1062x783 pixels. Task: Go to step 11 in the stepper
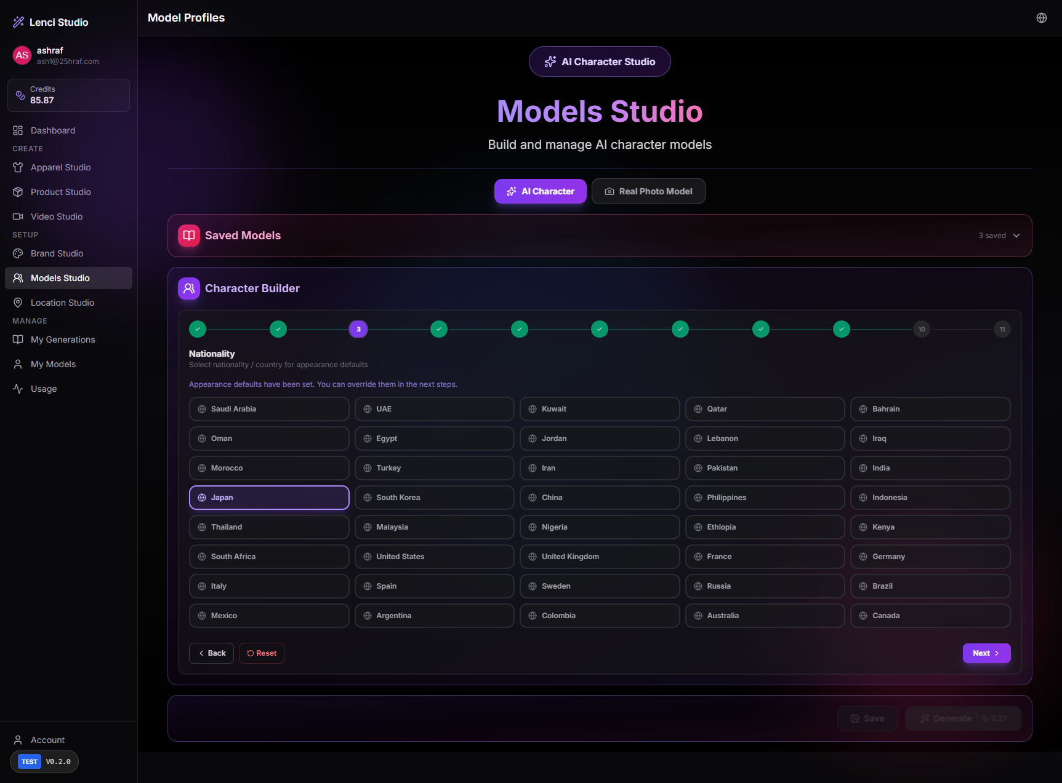[x=1002, y=329]
